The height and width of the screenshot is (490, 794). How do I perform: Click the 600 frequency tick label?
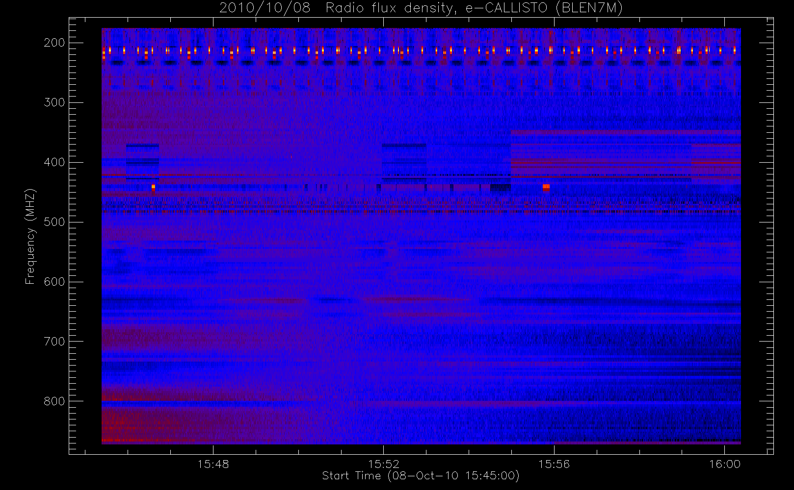54,282
